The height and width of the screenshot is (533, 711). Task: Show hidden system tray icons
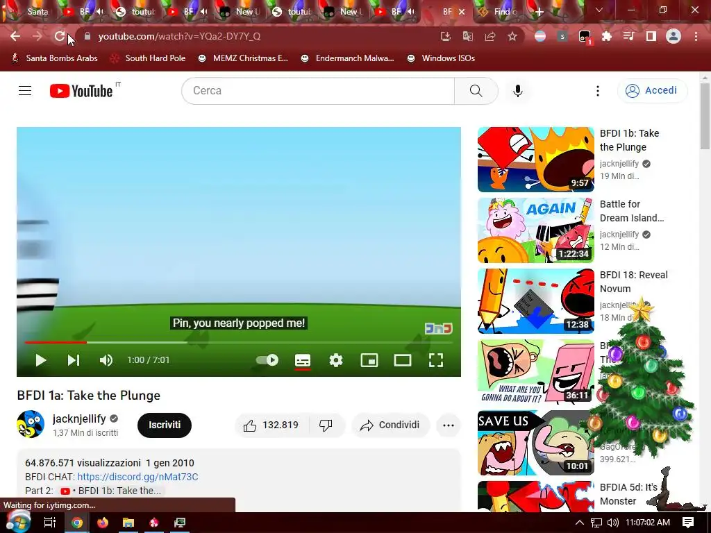(580, 523)
